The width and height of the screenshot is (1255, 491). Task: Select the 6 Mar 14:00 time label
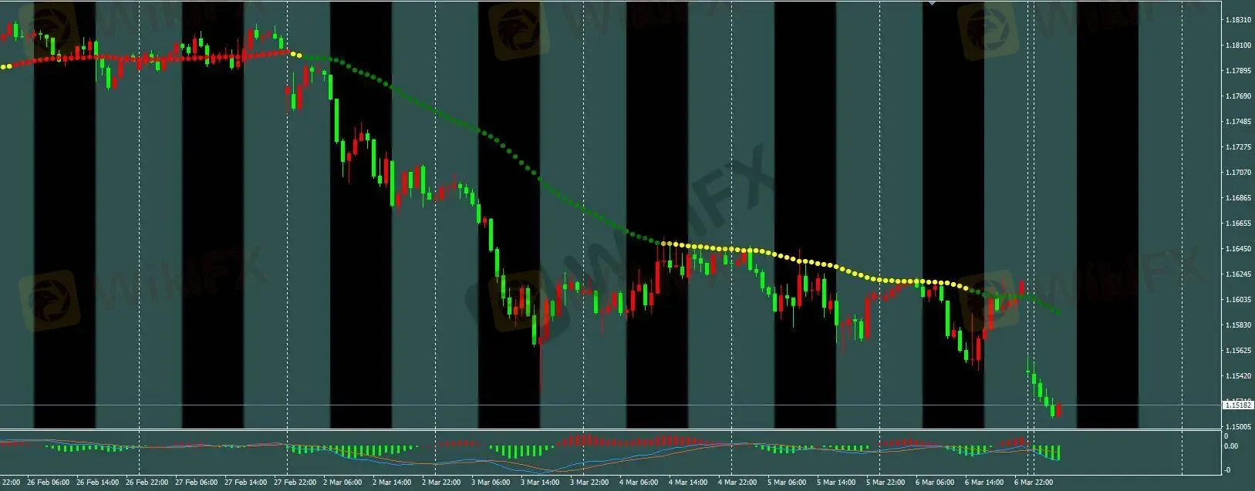pos(984,483)
